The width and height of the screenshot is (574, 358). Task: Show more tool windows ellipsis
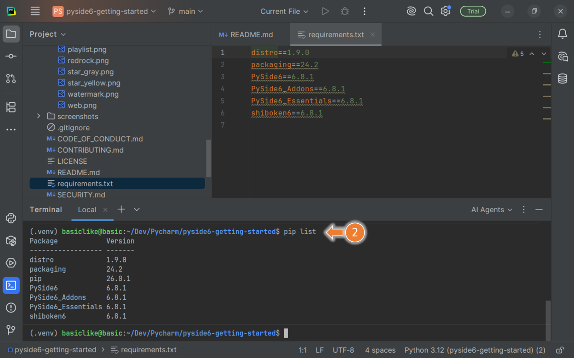coord(11,130)
